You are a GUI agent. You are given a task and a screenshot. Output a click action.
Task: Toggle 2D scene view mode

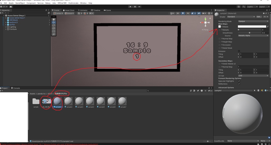(178, 13)
